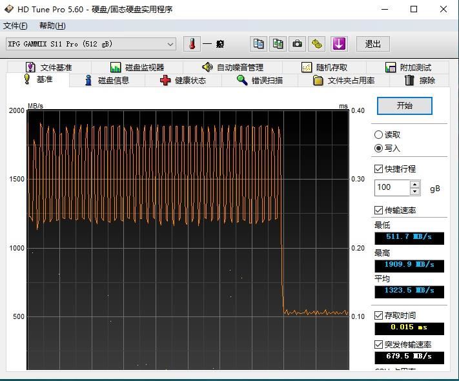
Task: Click the thermometer temperature icon
Action: coord(192,44)
